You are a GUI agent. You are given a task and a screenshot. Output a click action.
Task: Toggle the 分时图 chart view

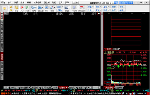click(x=108, y=49)
